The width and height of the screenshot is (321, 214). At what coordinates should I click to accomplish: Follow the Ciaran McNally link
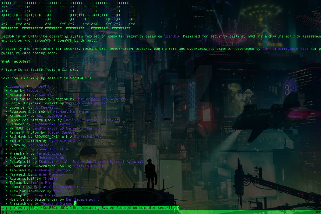pyautogui.click(x=49, y=175)
